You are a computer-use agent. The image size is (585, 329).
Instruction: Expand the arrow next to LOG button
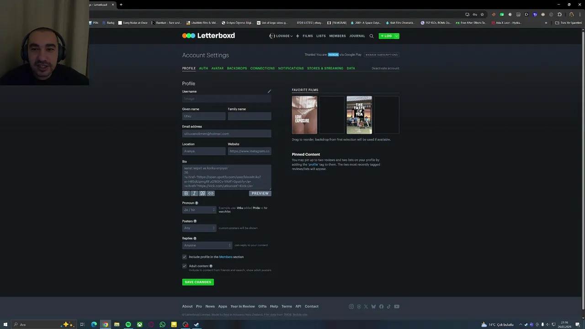pos(396,36)
